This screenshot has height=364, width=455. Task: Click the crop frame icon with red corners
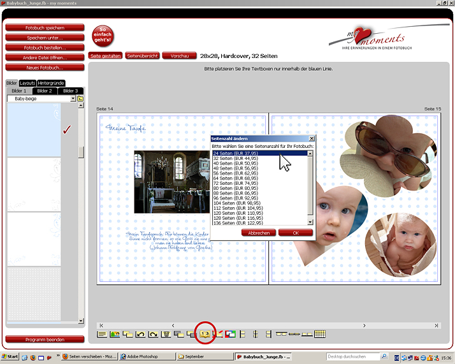point(218,335)
